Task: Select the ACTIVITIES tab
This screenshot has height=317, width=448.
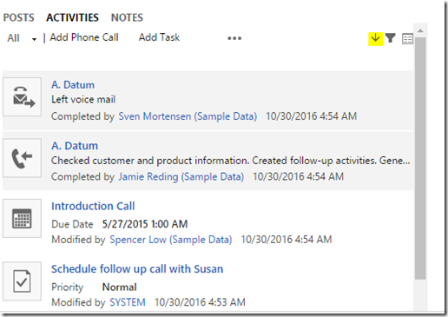Action: pos(72,17)
